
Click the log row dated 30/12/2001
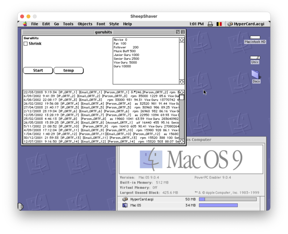tap(101, 138)
